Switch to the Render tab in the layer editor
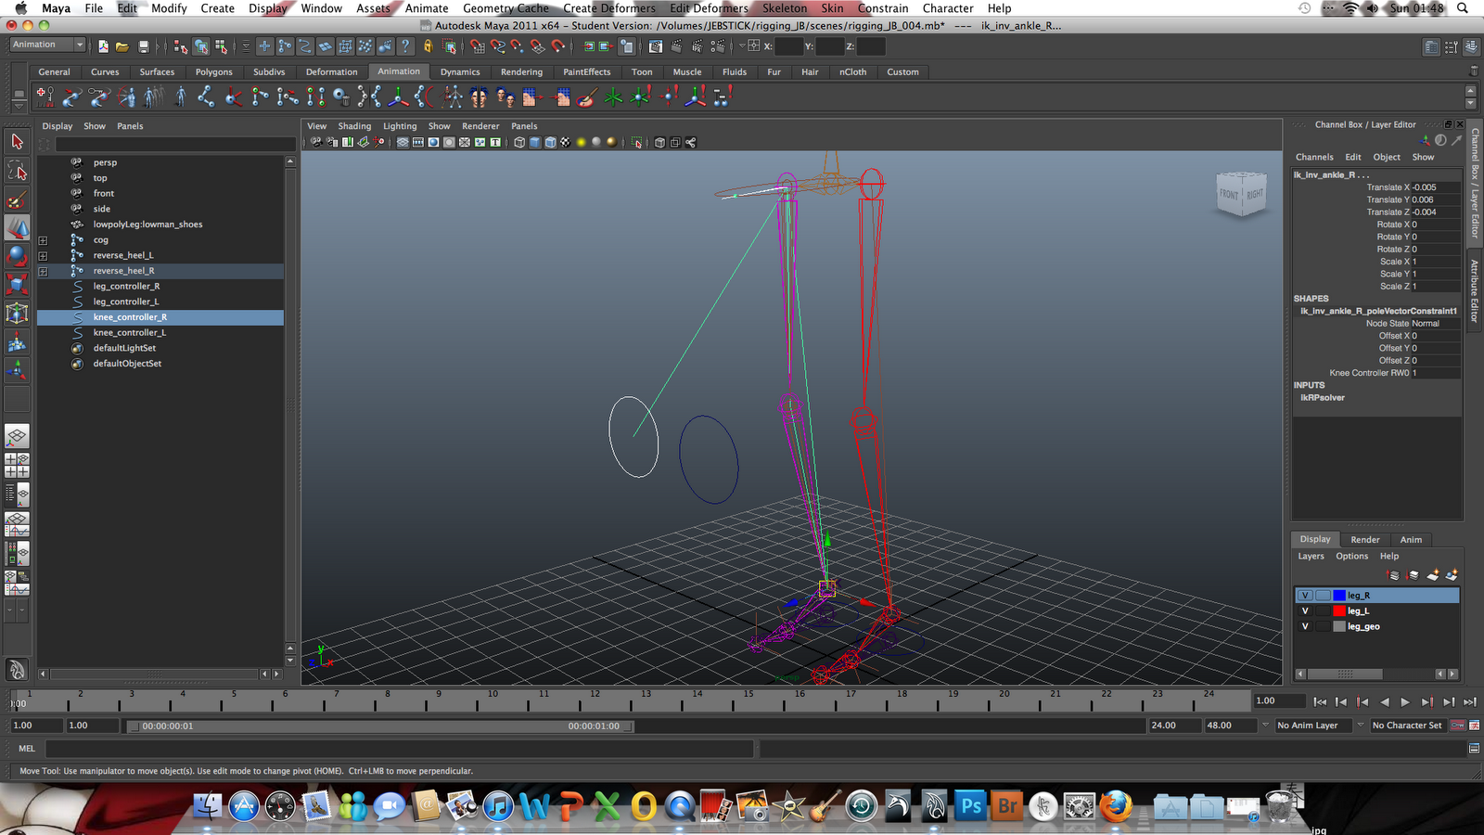1484x835 pixels. pyautogui.click(x=1364, y=539)
